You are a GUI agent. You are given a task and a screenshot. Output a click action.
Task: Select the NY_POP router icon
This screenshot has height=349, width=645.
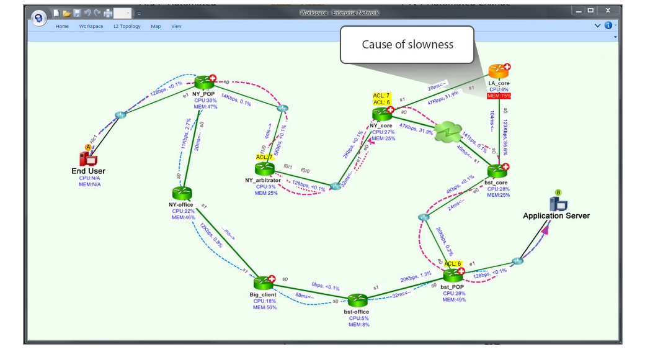pos(204,83)
